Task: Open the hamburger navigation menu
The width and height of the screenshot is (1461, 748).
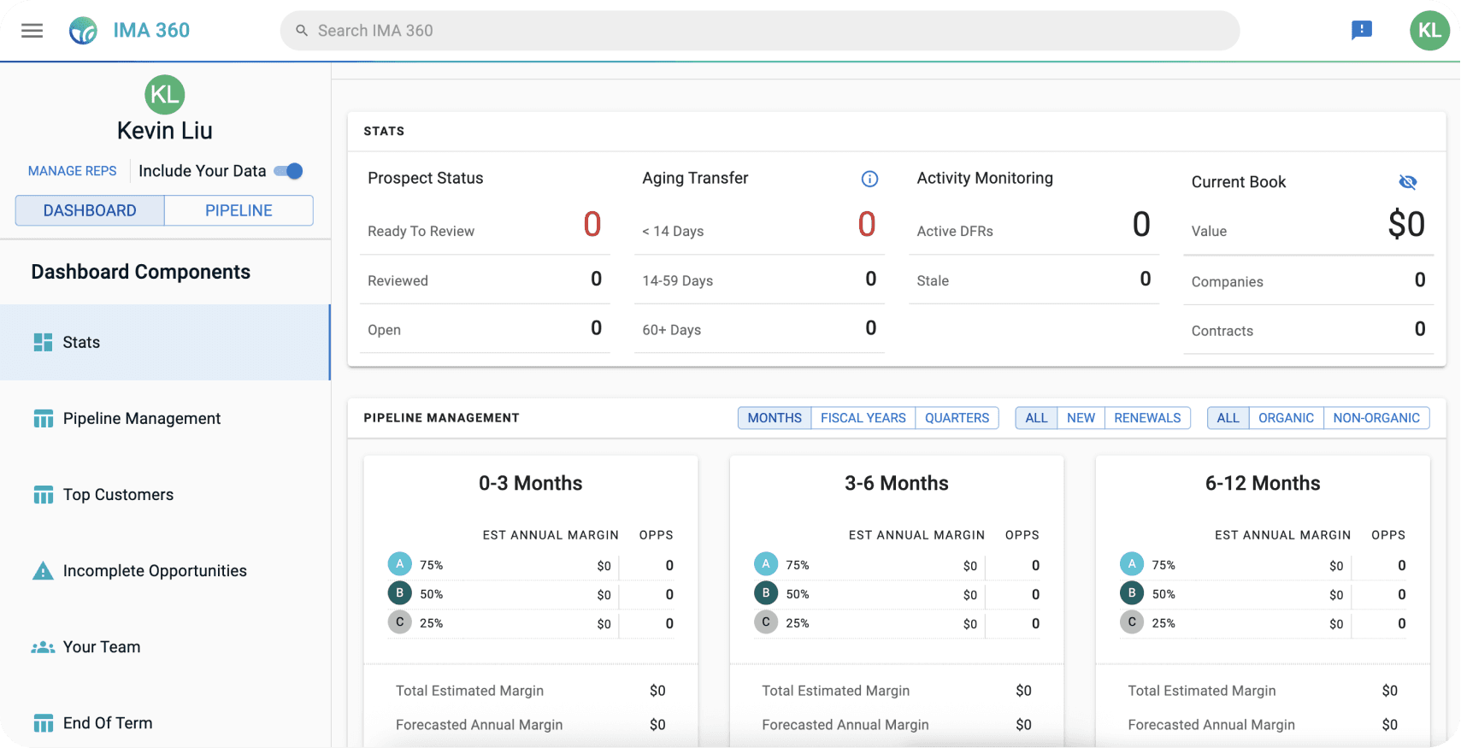Action: click(32, 31)
